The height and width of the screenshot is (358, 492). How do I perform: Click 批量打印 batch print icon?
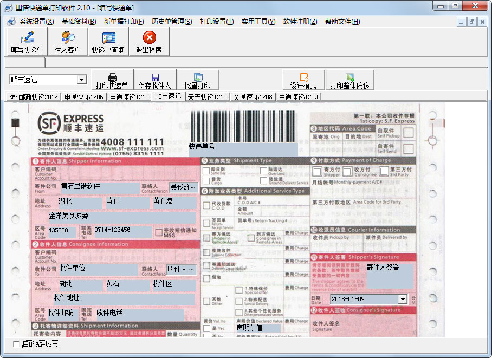(x=198, y=81)
